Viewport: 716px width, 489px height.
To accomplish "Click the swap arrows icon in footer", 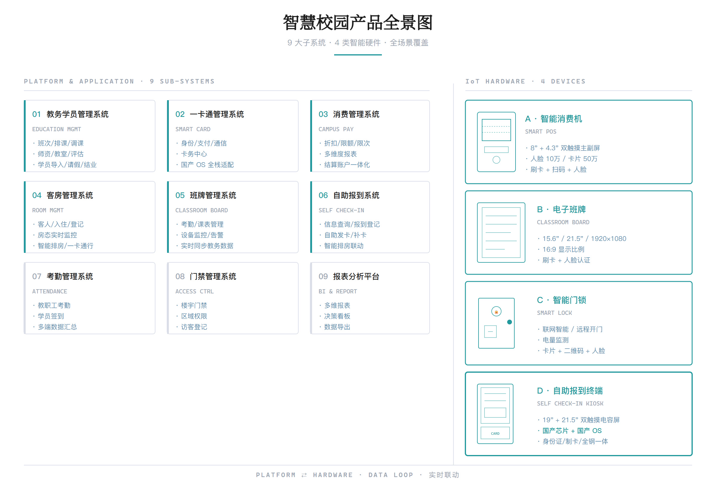I will [x=304, y=474].
